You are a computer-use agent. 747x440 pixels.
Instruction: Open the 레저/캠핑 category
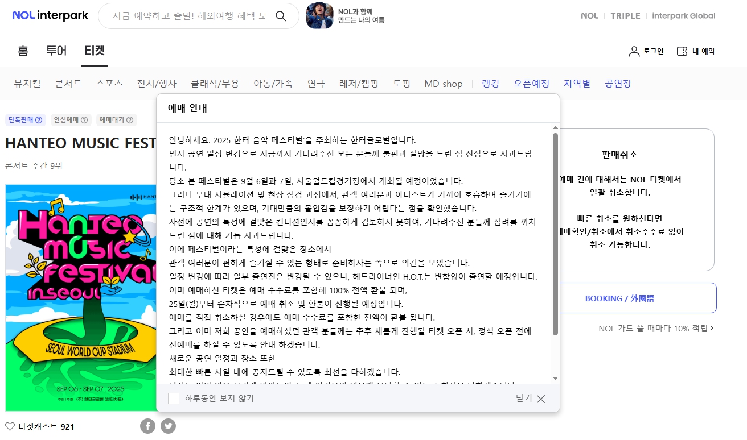click(x=359, y=84)
